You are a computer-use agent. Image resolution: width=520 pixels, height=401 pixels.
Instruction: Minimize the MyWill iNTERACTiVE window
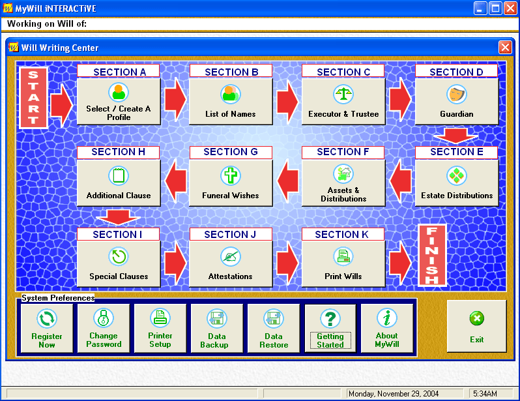coord(480,8)
